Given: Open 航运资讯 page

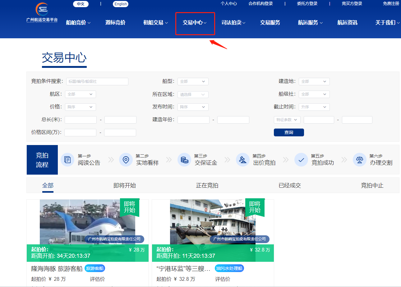Looking at the screenshot, I should click(348, 22).
